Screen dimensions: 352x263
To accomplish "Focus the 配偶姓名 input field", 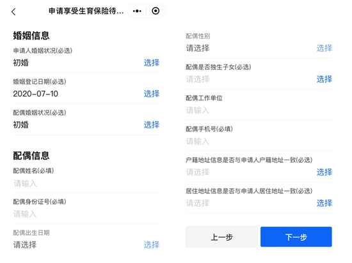I will click(86, 184).
